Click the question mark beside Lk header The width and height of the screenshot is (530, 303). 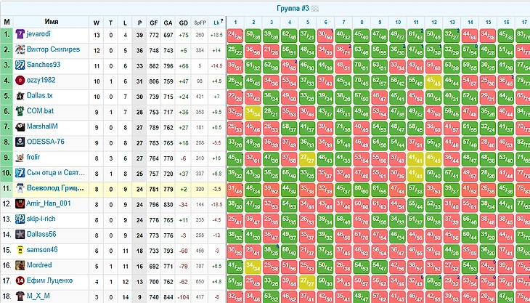pos(221,21)
